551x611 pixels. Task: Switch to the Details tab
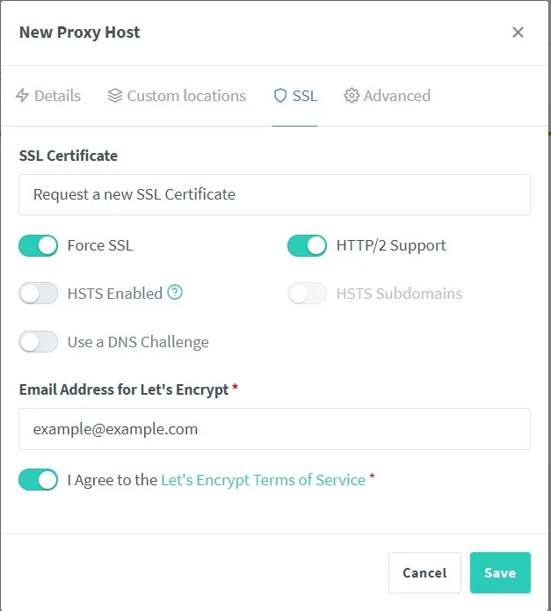pyautogui.click(x=48, y=96)
